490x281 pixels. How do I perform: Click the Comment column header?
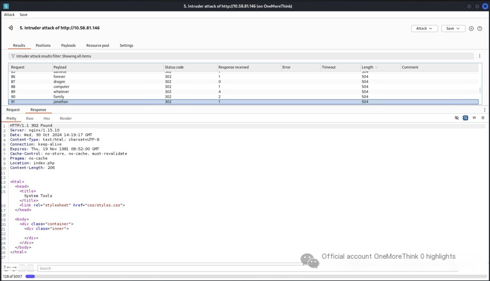click(x=439, y=67)
